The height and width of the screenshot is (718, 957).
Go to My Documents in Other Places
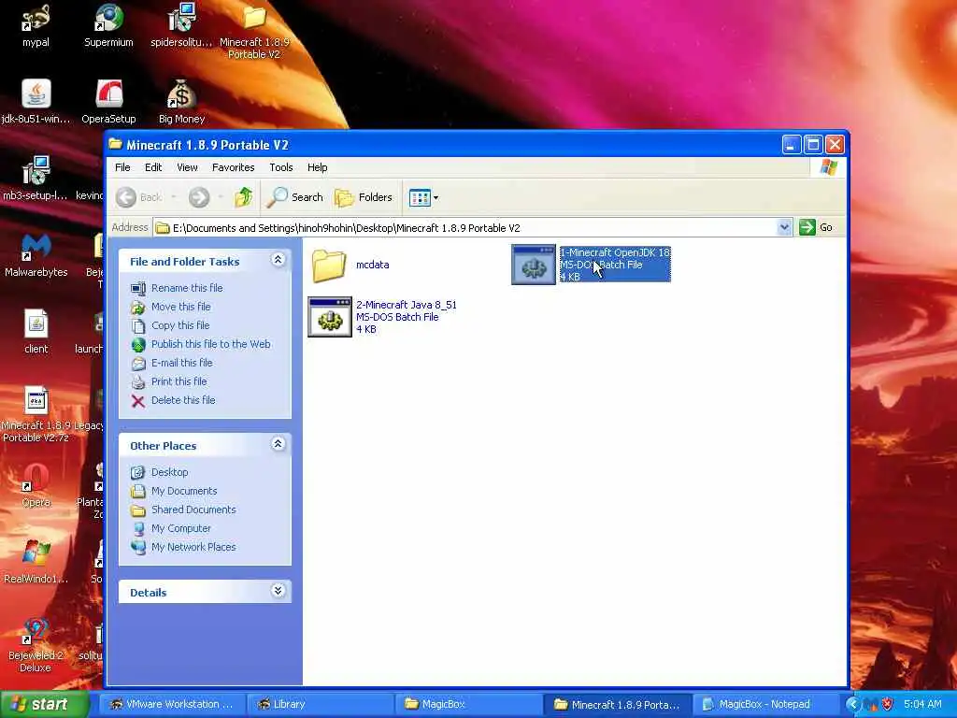click(x=184, y=491)
